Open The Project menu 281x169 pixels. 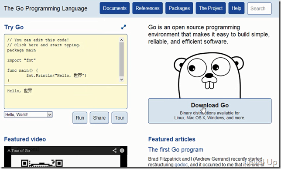[x=211, y=8]
